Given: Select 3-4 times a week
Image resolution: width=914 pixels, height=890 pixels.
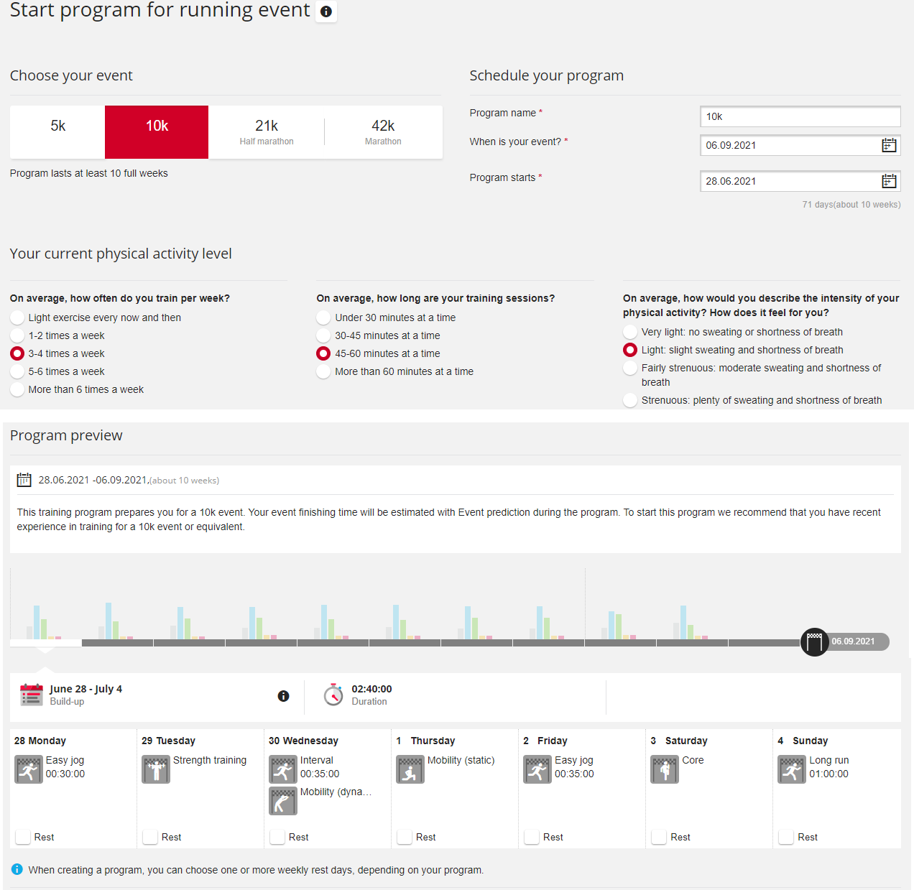Looking at the screenshot, I should [x=17, y=353].
